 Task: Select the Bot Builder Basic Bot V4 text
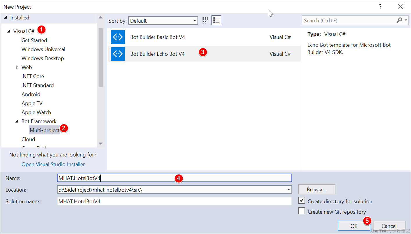point(158,37)
